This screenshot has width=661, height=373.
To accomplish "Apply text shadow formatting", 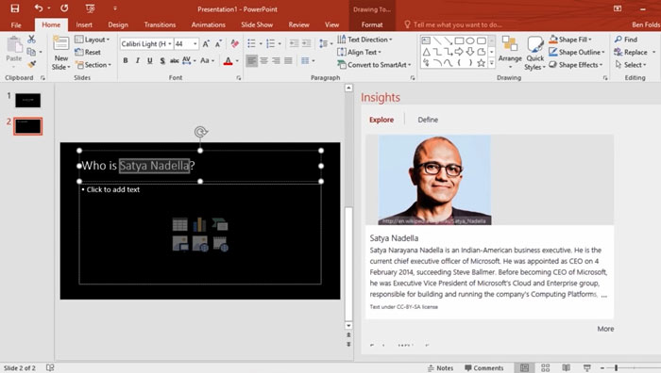I will (162, 61).
